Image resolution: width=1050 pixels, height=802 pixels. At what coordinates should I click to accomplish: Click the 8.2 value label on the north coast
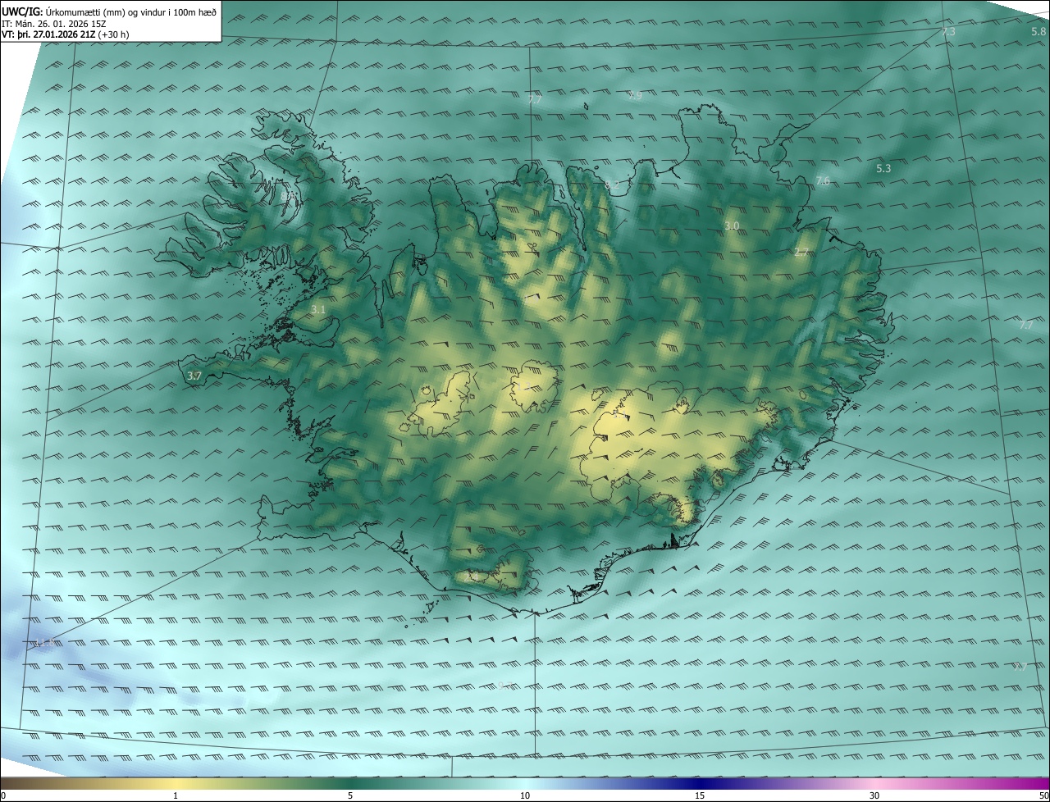click(x=612, y=185)
